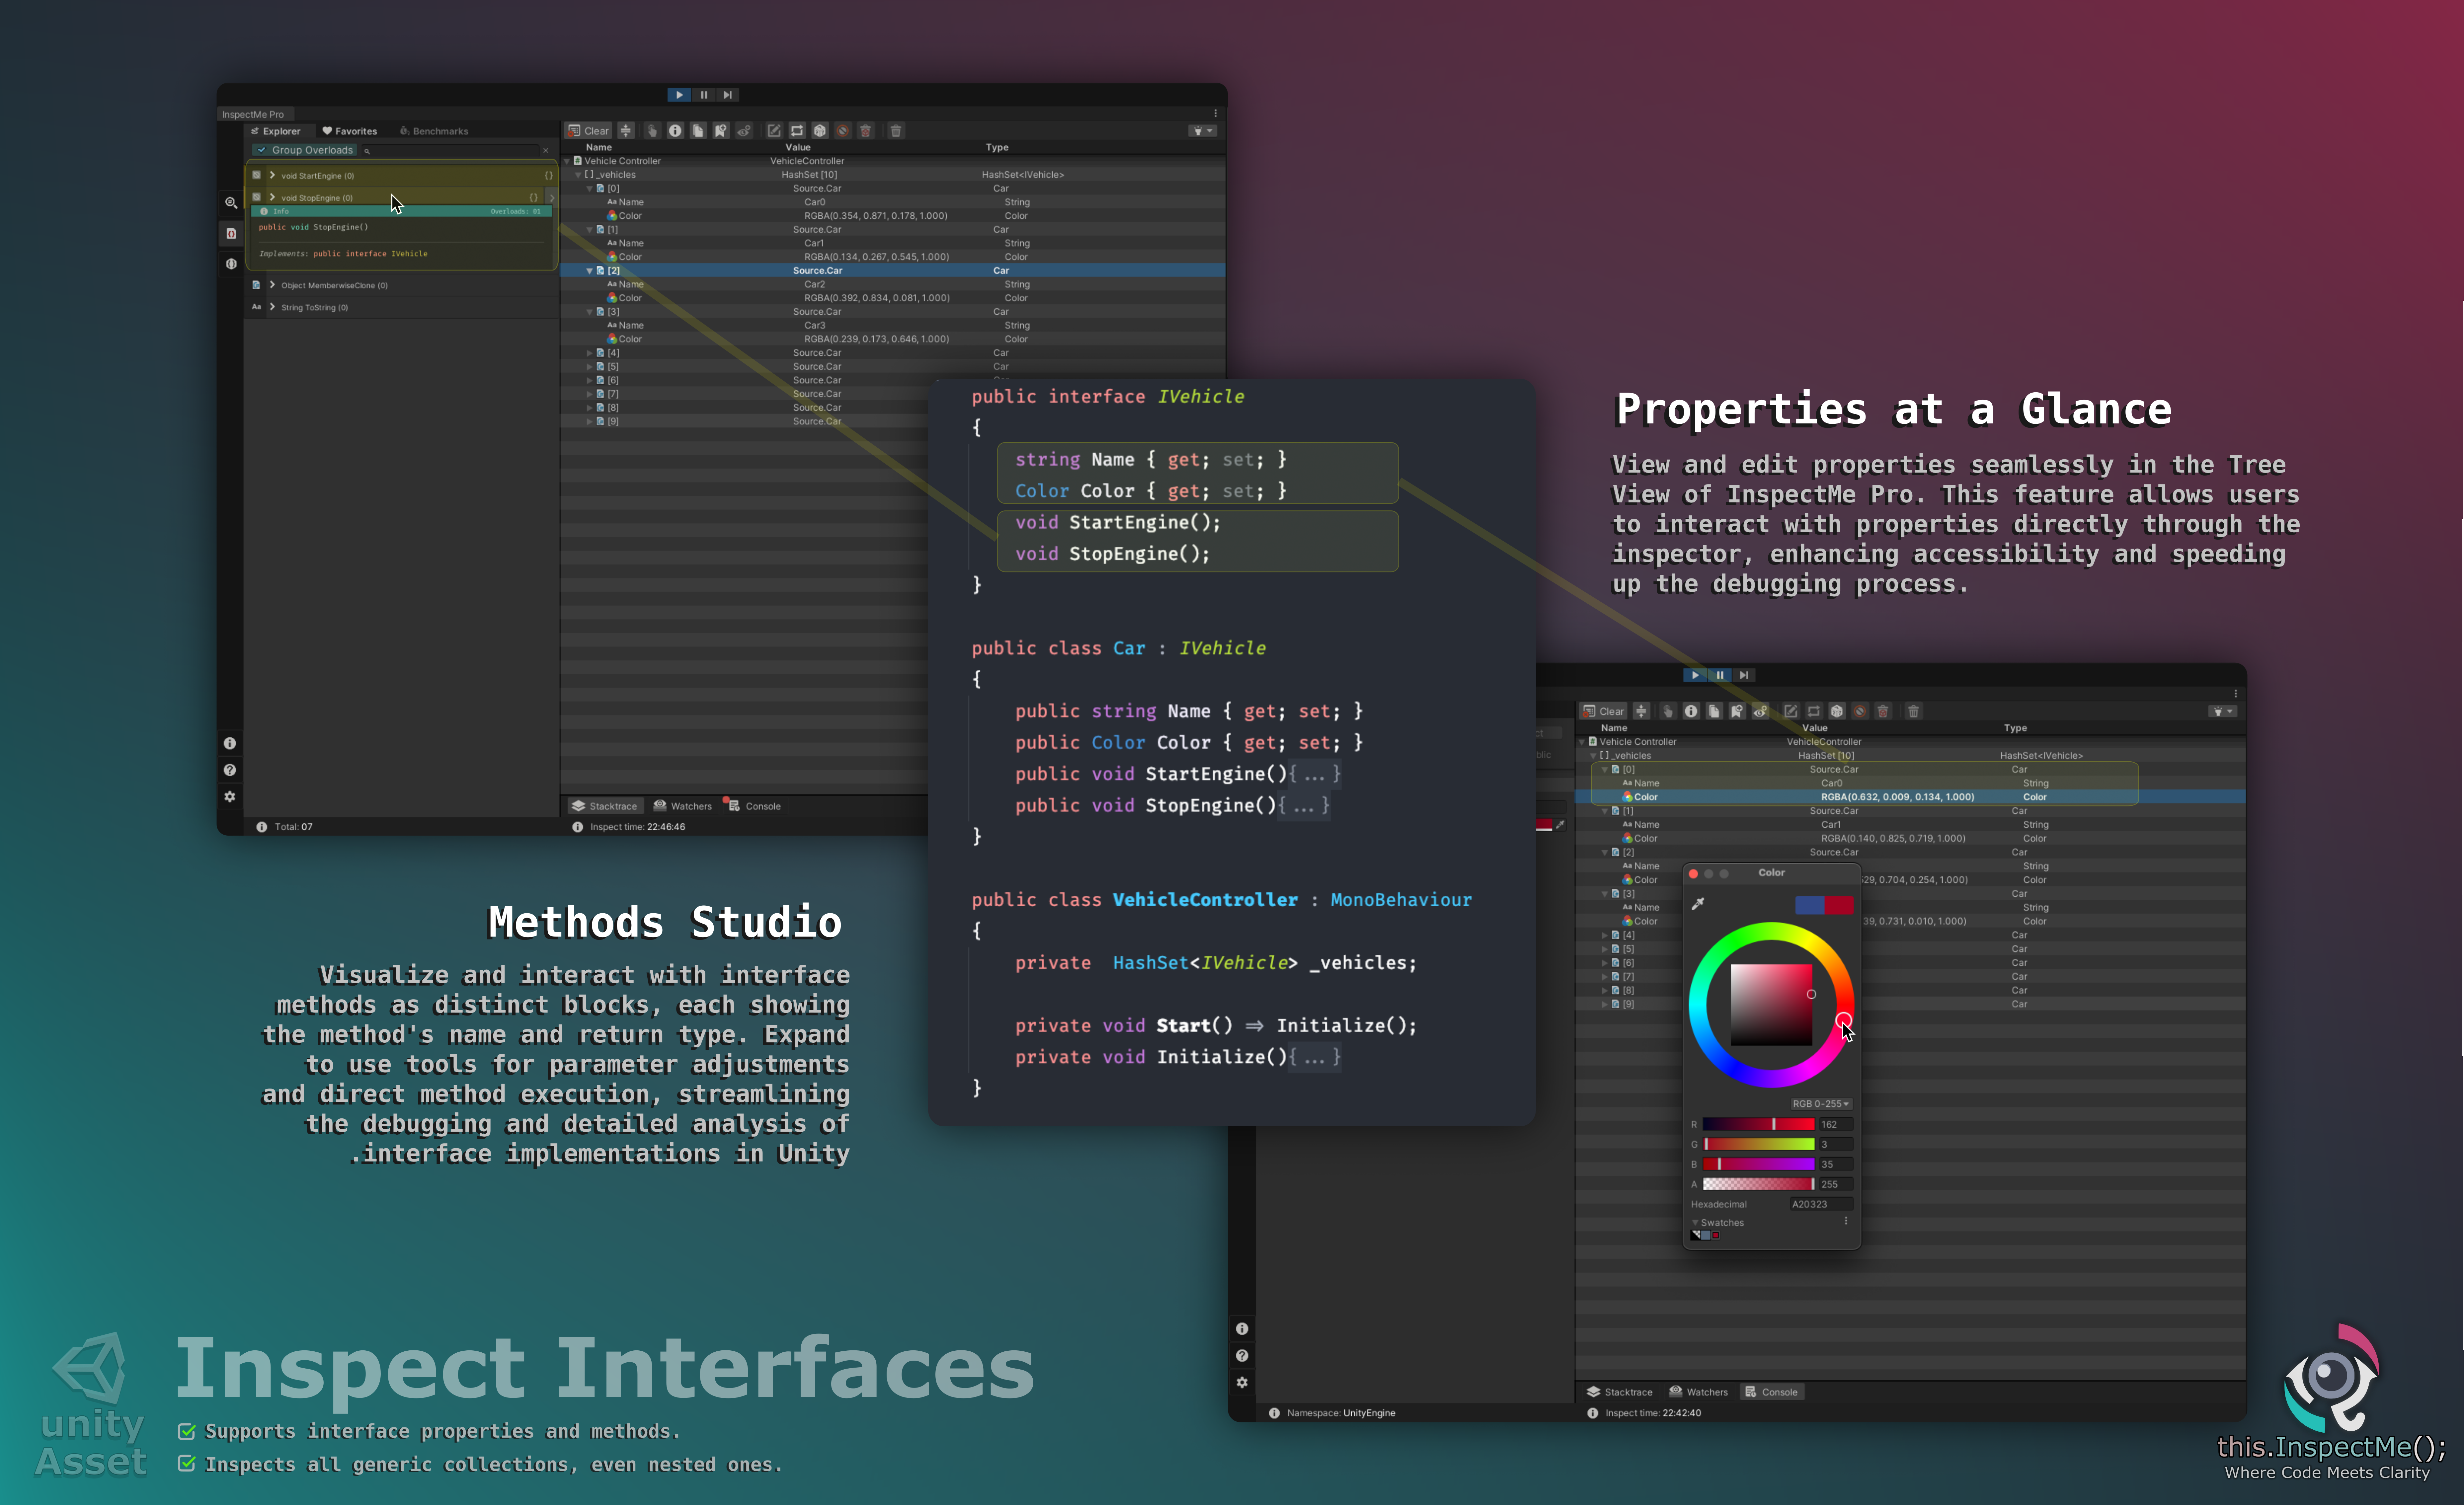Collapse the Swatches section in the Color picker
The height and width of the screenshot is (1505, 2464).
pyautogui.click(x=1695, y=1223)
